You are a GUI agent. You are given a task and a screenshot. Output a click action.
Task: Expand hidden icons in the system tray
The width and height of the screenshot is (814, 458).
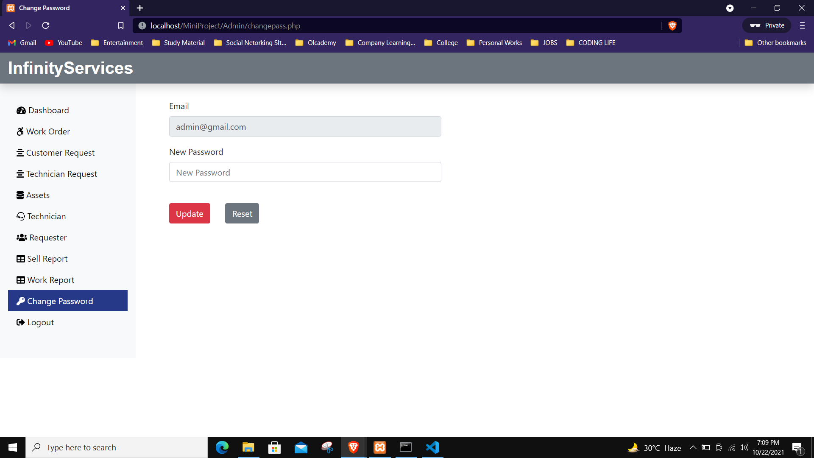tap(693, 447)
